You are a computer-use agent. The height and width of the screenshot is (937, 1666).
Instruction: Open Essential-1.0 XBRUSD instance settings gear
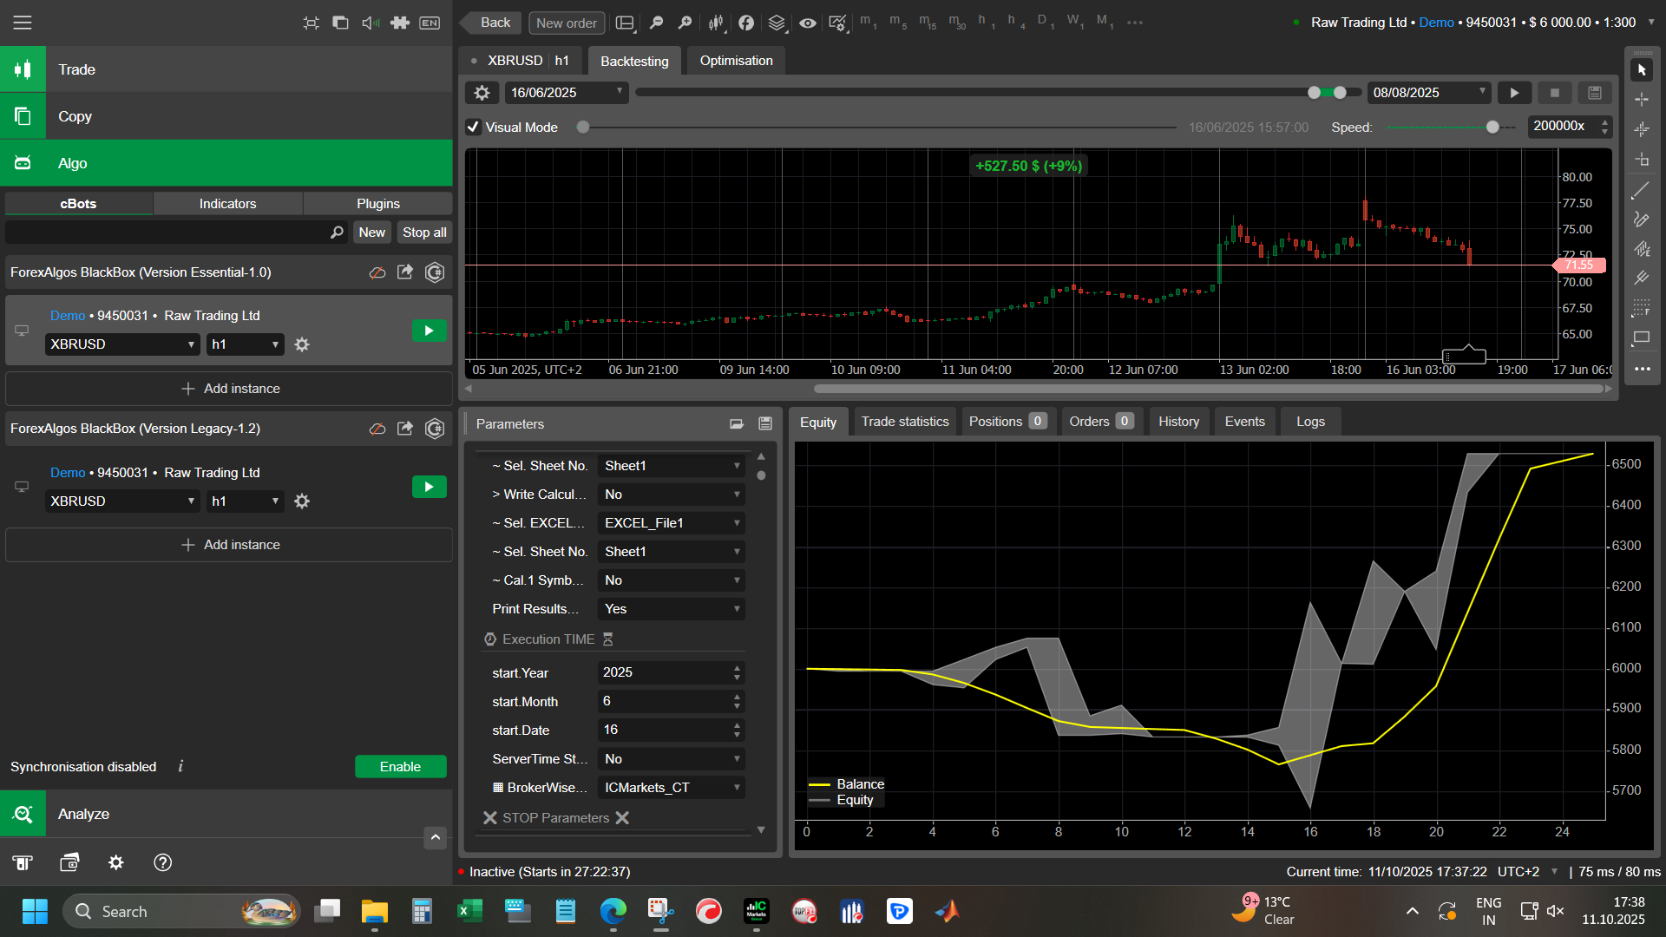tap(302, 344)
